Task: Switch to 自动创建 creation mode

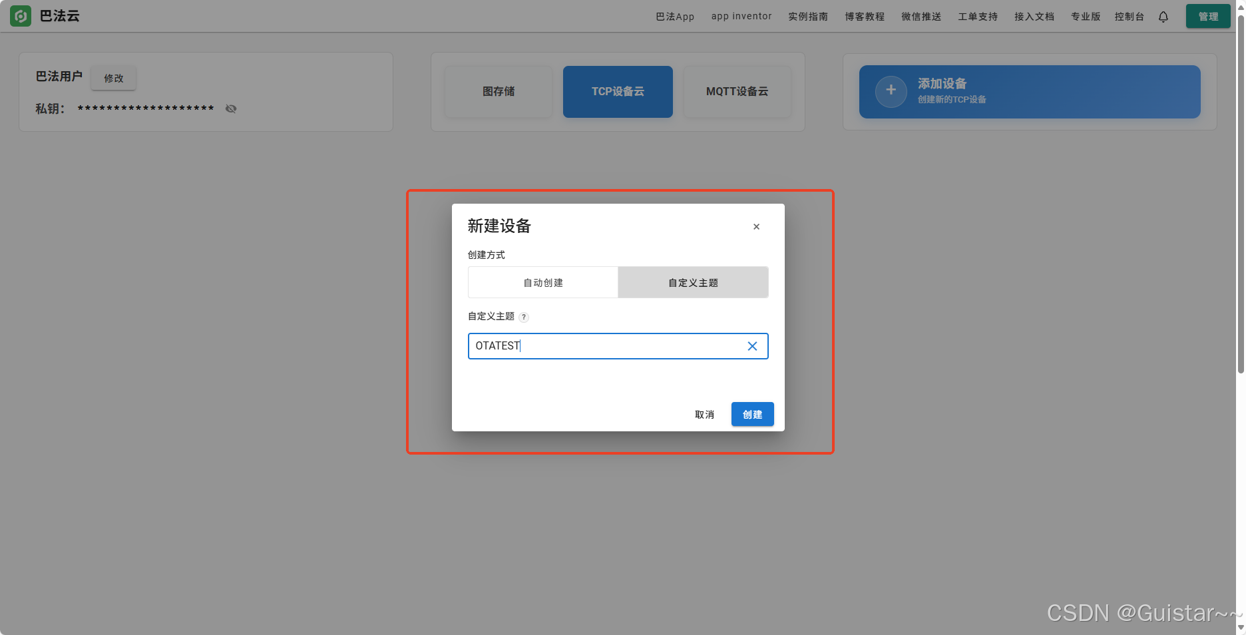Action: (x=542, y=282)
